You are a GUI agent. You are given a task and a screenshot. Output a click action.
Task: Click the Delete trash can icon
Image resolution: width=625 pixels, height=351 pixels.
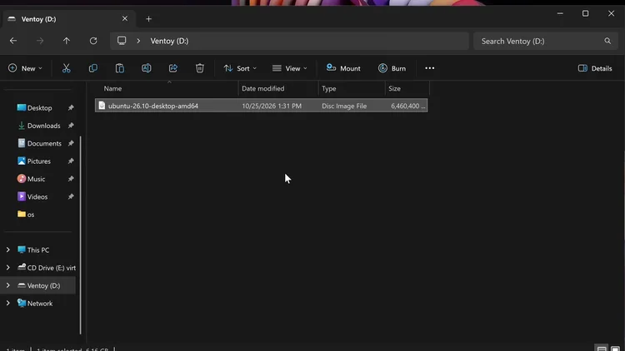(200, 68)
